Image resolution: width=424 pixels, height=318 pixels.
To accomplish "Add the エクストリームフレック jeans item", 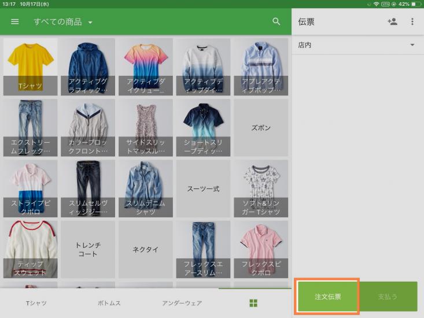I will (30, 128).
